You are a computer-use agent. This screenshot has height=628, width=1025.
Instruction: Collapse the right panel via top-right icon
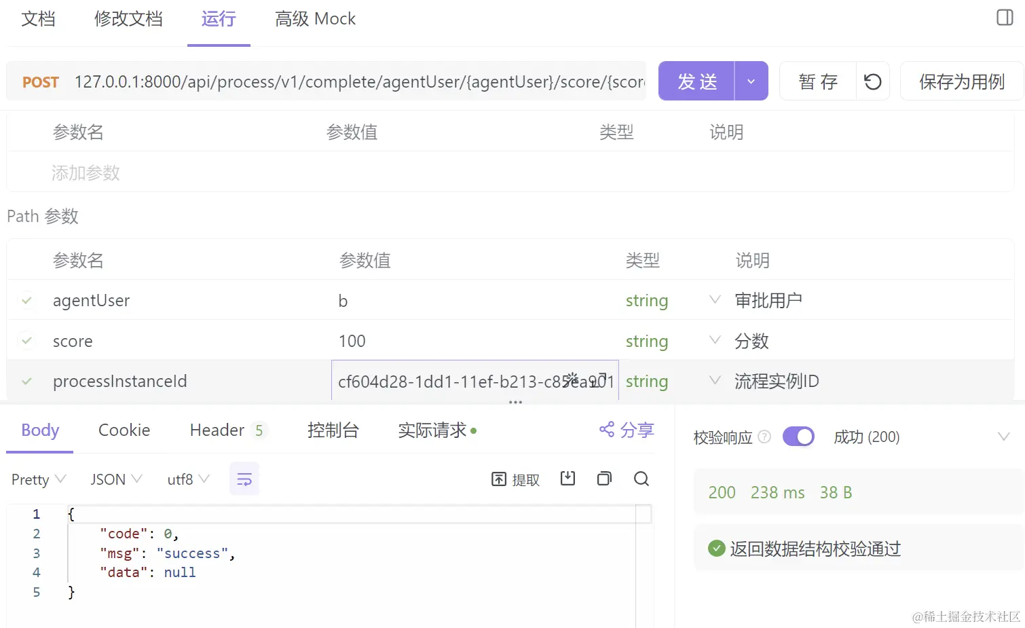1004,17
